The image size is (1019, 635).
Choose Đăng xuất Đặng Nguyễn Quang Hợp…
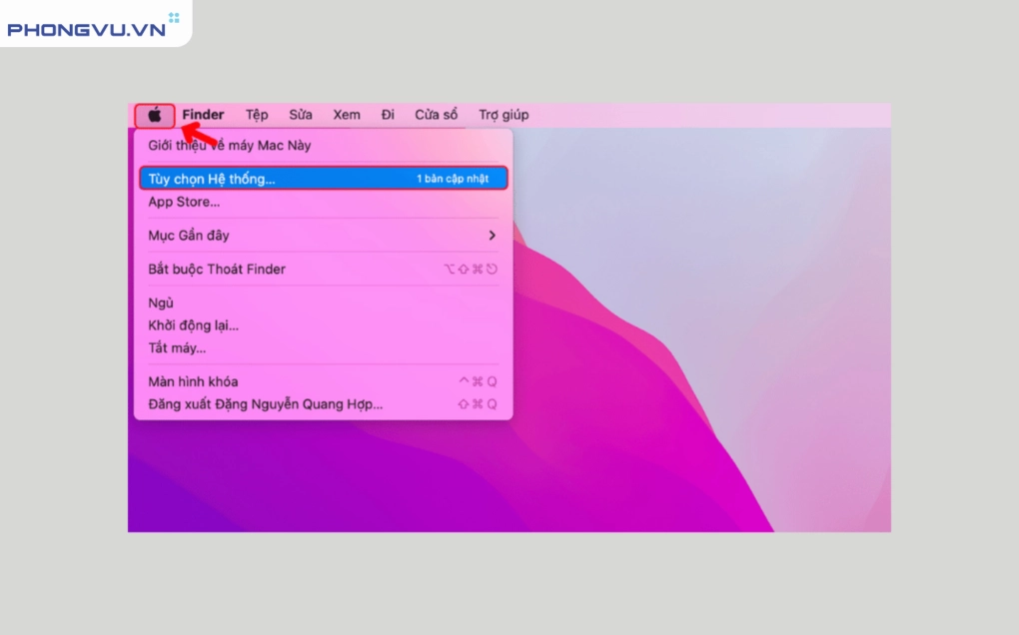tap(266, 404)
